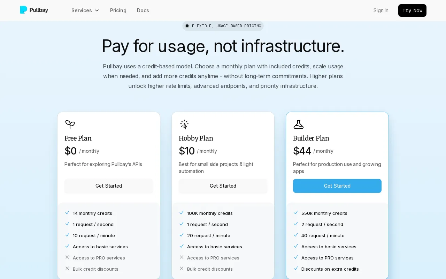
Task: Click the Try Now button
Action: [x=412, y=10]
